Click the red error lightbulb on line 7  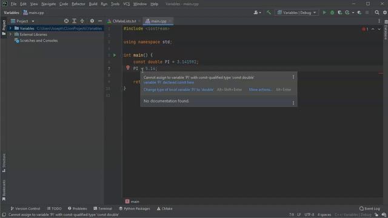[128, 67]
